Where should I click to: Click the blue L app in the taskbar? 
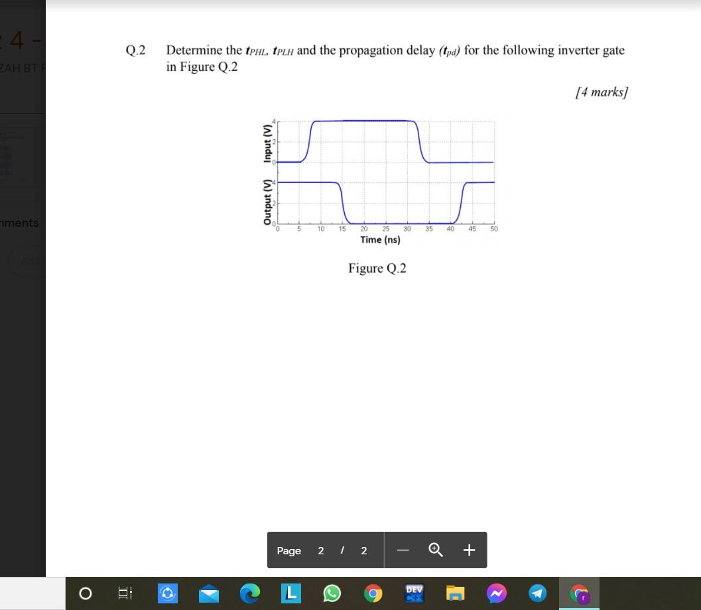(x=290, y=593)
